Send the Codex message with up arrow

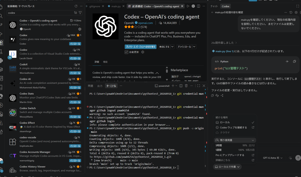(298, 158)
